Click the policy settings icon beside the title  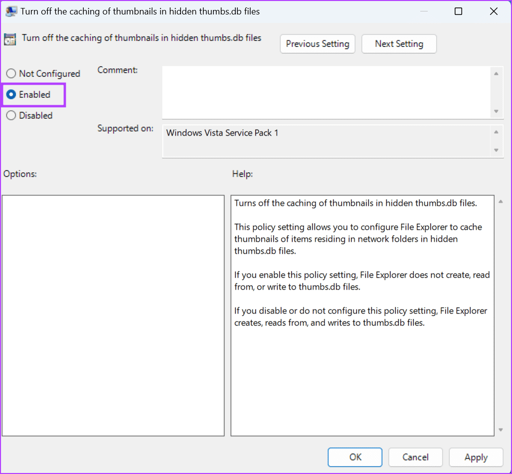9,39
